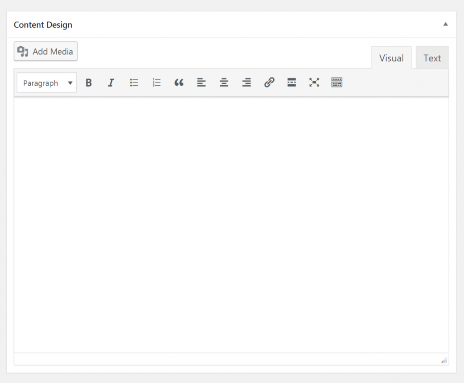
Task: Insert a bulleted list
Action: [134, 82]
